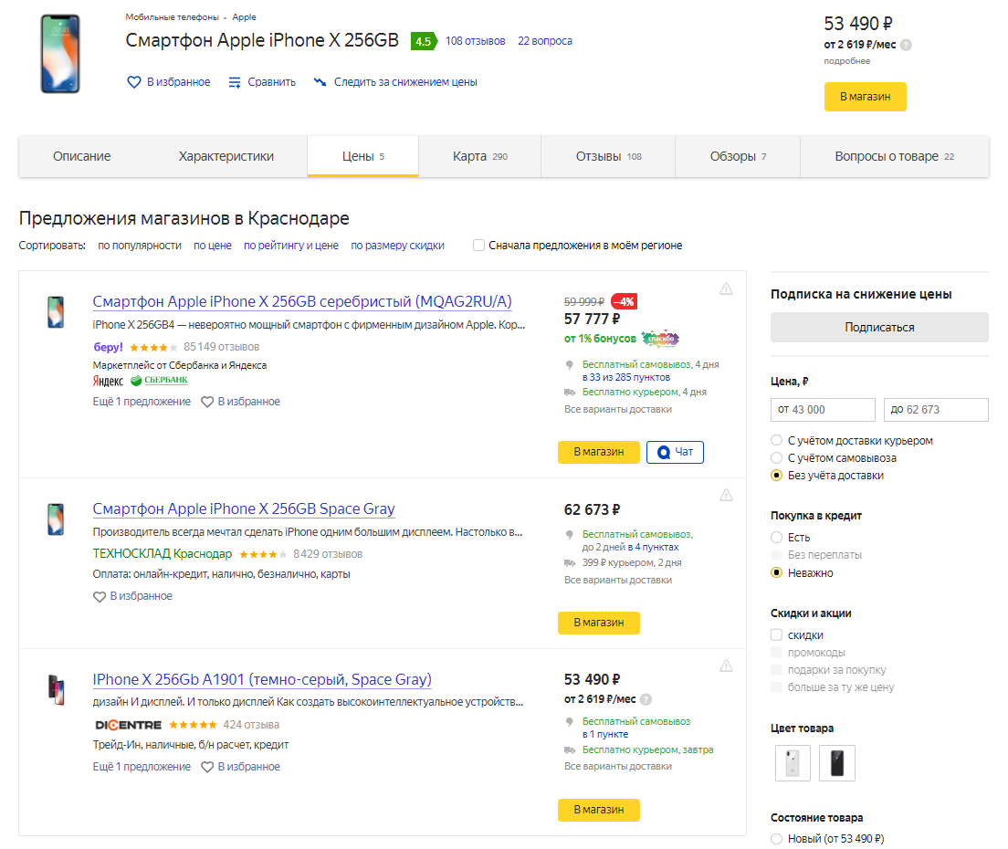Click the header В магазин button
Image resolution: width=1008 pixels, height=849 pixels.
pos(866,97)
